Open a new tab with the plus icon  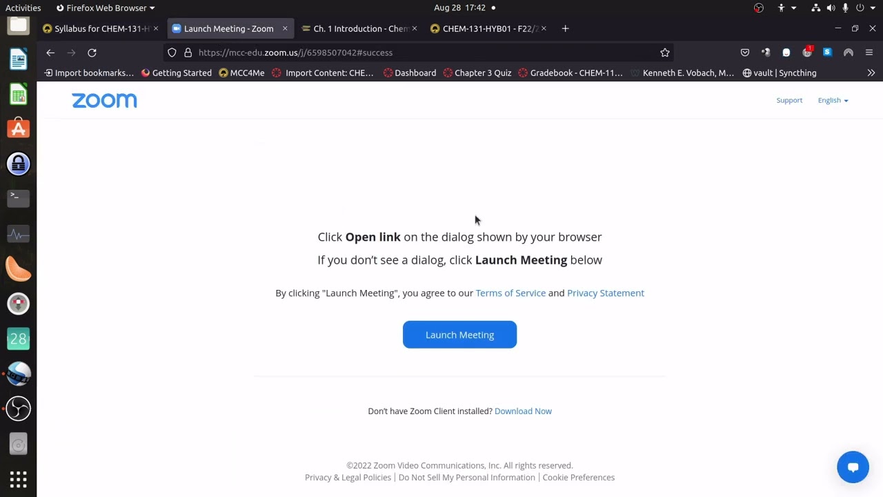click(x=565, y=28)
